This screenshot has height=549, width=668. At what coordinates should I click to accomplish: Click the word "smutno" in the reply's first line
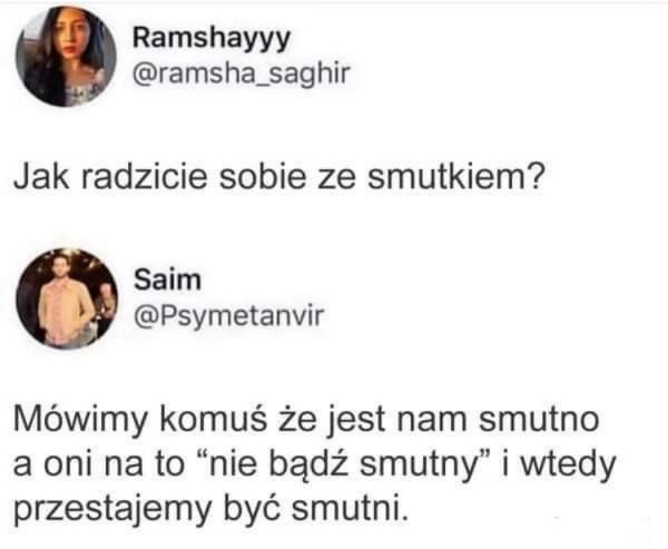pos(538,419)
